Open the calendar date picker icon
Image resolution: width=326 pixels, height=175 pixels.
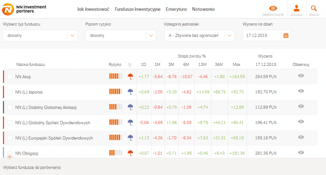(x=286, y=36)
